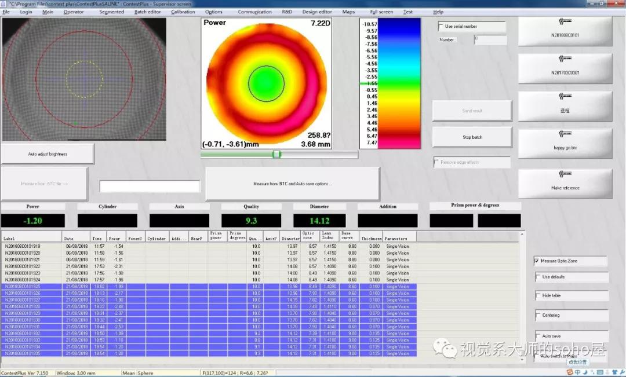This screenshot has width=626, height=377.
Task: Open batch N201703C0301 caliper button
Action: tap(565, 69)
